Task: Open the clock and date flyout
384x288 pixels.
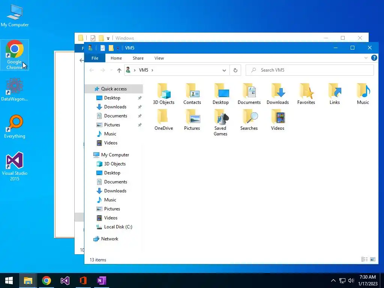Action: click(367, 280)
